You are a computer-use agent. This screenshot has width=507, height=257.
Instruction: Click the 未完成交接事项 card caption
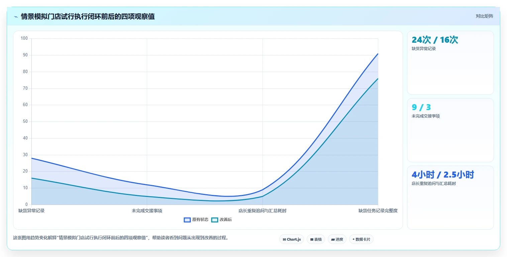426,116
